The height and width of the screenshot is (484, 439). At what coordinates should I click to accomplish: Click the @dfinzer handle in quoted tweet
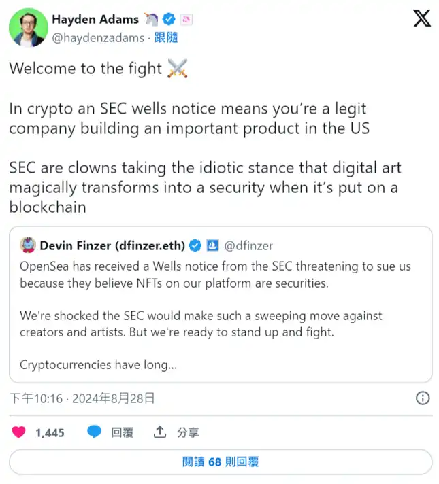pos(248,245)
